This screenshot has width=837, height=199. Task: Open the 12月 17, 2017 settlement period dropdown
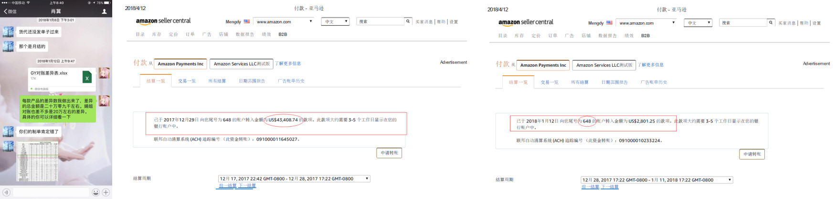(294, 179)
